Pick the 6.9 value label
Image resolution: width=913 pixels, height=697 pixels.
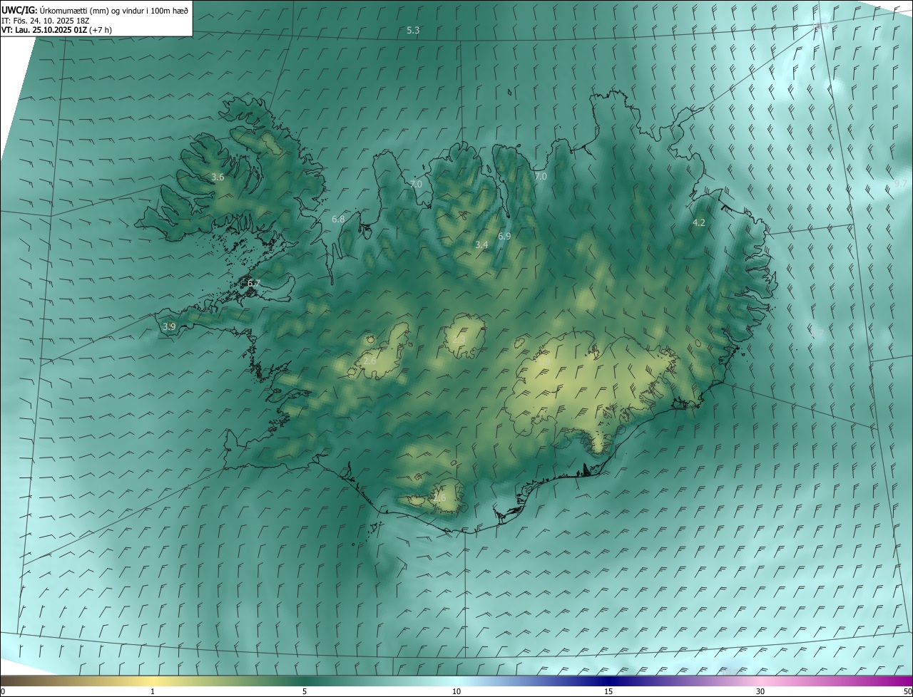point(504,236)
